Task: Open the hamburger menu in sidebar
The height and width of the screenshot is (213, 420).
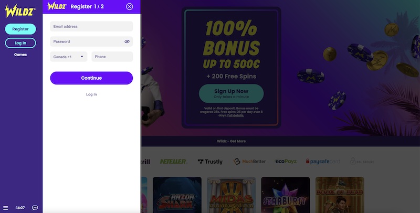Action: 5,208
